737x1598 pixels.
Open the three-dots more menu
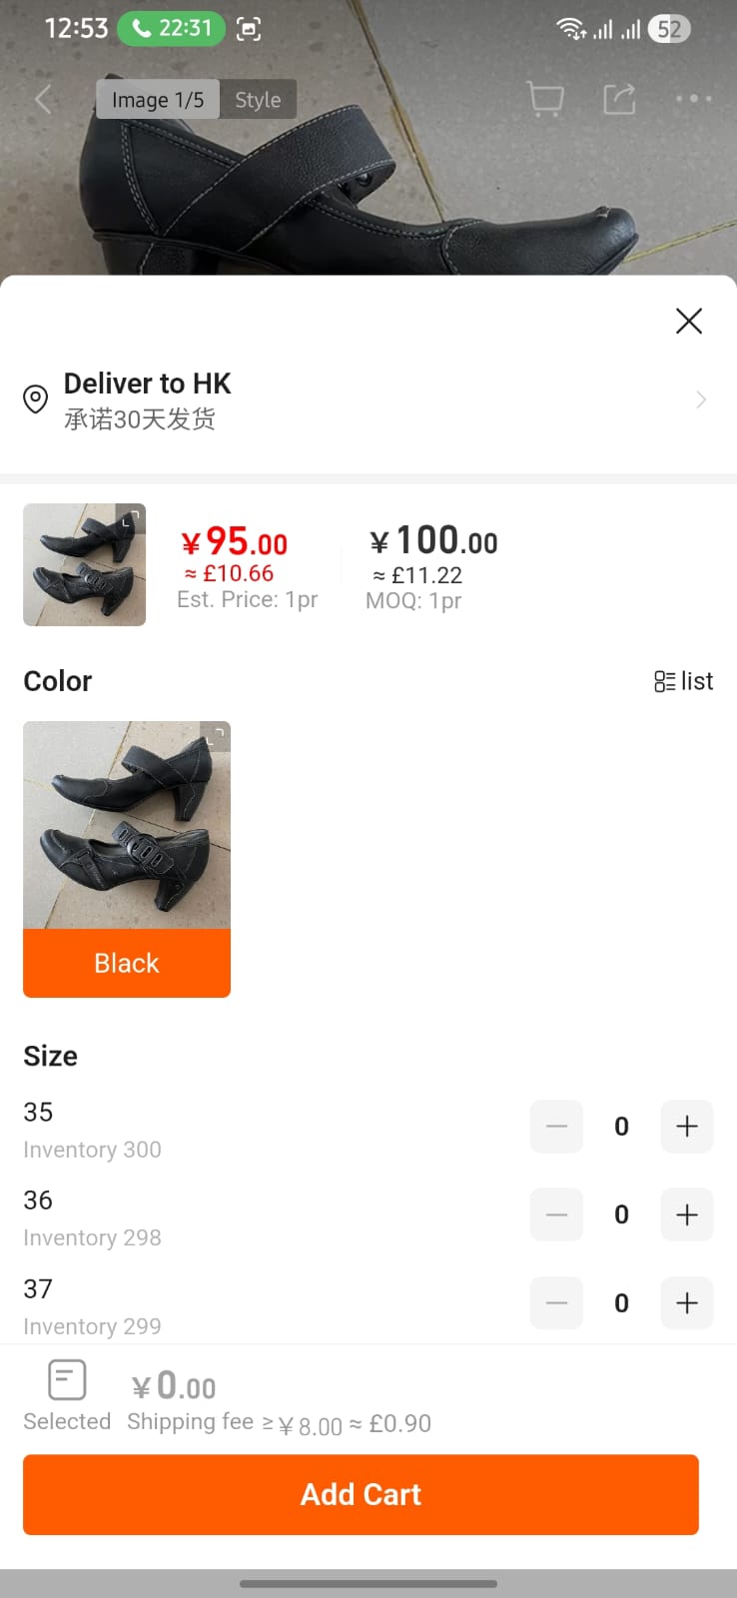tap(693, 99)
